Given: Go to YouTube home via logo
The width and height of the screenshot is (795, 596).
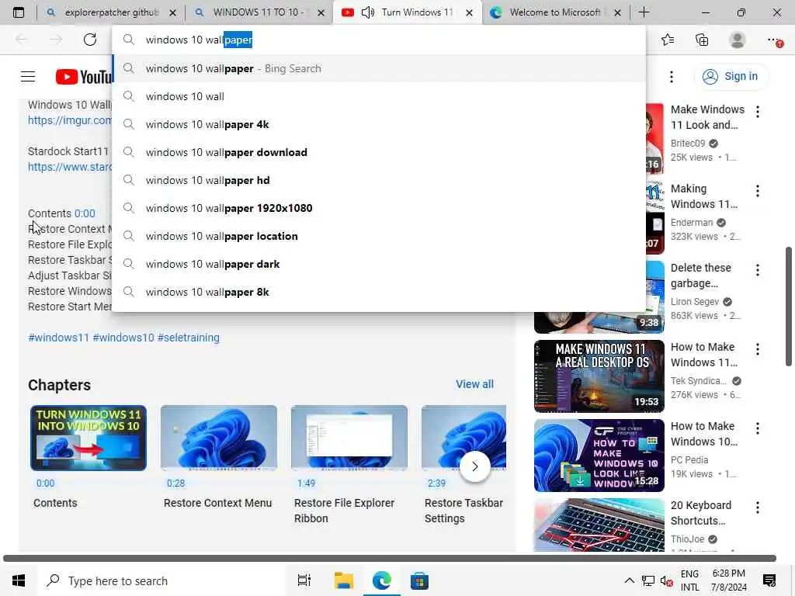Looking at the screenshot, I should coord(84,77).
